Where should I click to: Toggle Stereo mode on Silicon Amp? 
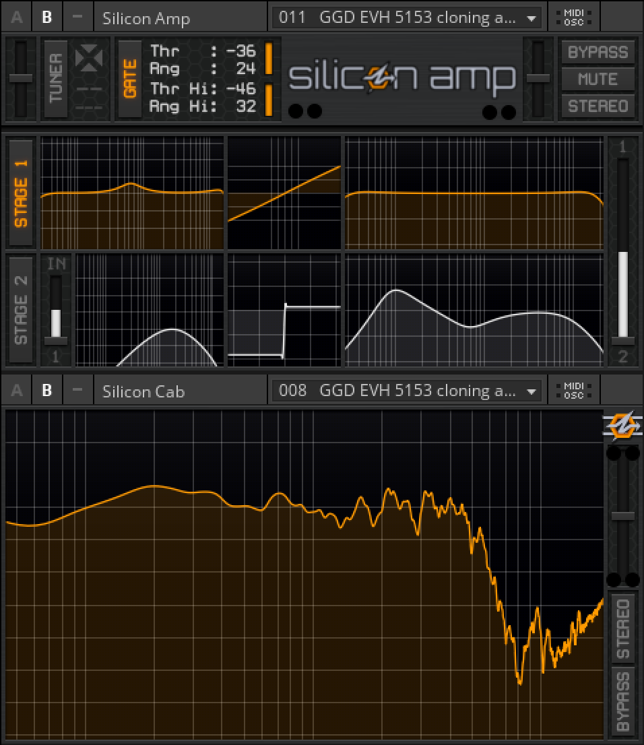point(598,106)
